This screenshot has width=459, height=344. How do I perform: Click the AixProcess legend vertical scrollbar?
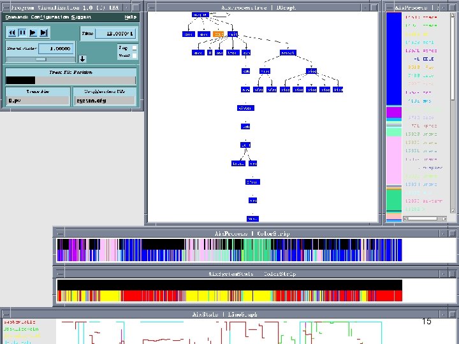(453, 112)
